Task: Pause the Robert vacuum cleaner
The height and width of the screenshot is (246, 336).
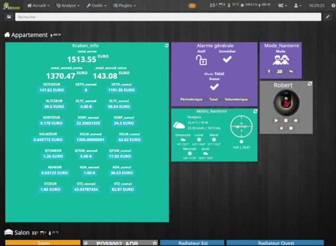Action: click(x=291, y=129)
